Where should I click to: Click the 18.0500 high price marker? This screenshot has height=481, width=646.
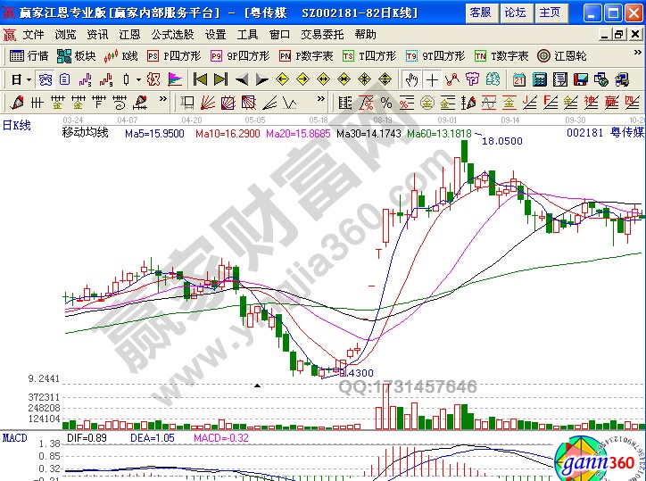(502, 141)
